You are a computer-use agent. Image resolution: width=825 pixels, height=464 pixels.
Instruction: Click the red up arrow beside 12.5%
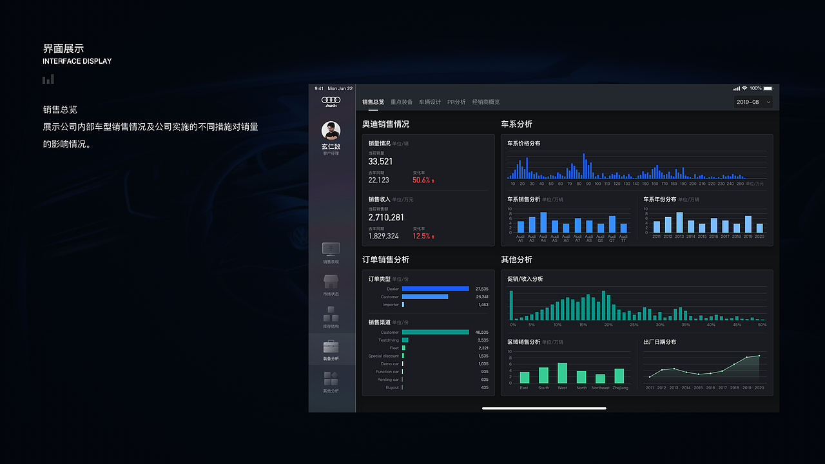click(433, 237)
